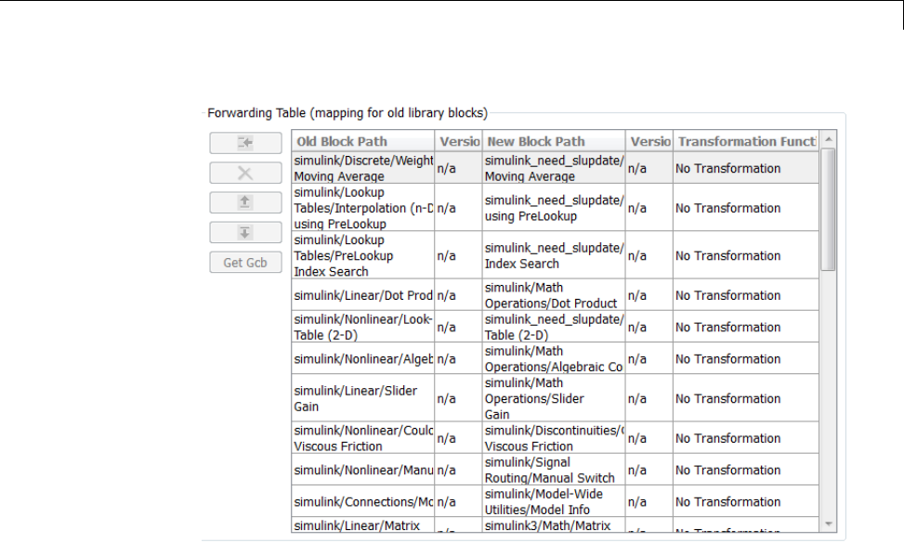Image resolution: width=904 pixels, height=543 pixels.
Task: Click the first Version column header
Action: [459, 142]
